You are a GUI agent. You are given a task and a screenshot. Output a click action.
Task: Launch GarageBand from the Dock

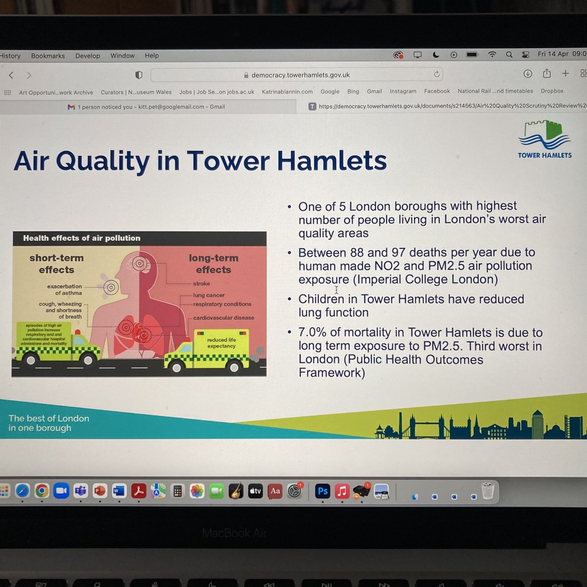click(x=236, y=492)
